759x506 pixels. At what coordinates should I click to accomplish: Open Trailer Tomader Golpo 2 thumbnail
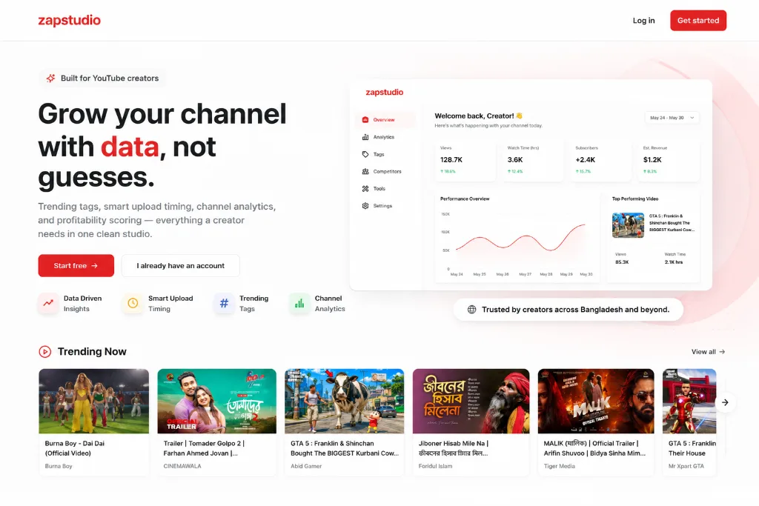pos(217,401)
